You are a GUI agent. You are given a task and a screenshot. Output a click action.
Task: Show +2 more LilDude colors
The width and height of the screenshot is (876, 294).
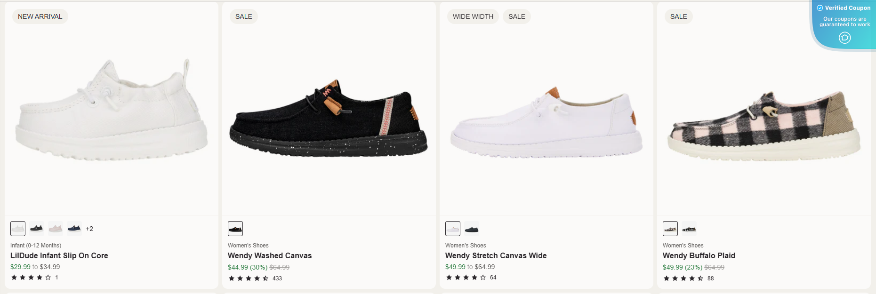(x=89, y=229)
